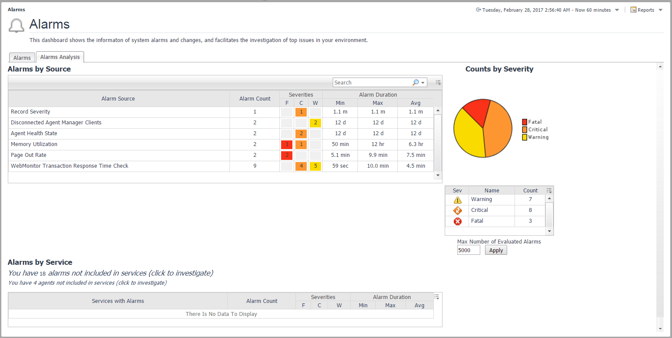Select the Alarms Analysis tab

point(60,57)
